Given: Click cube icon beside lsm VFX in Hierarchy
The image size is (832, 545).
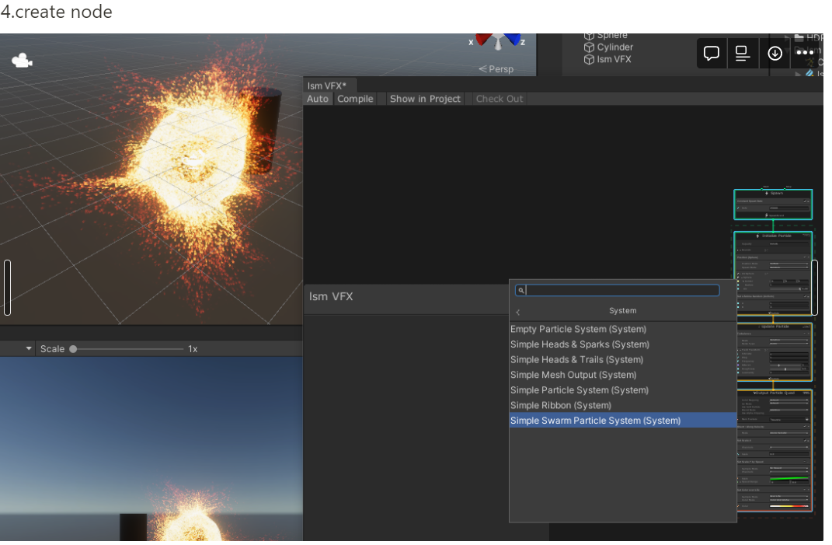Looking at the screenshot, I should [589, 60].
